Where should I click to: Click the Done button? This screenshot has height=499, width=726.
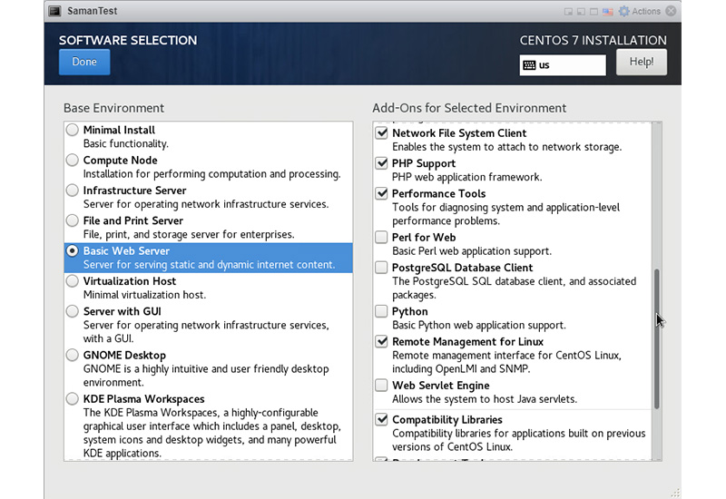(84, 62)
